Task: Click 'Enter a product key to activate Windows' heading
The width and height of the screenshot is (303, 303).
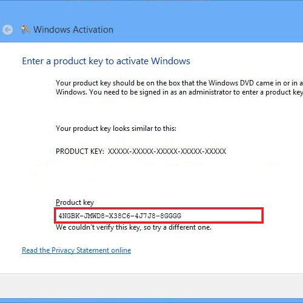Action: [x=106, y=61]
